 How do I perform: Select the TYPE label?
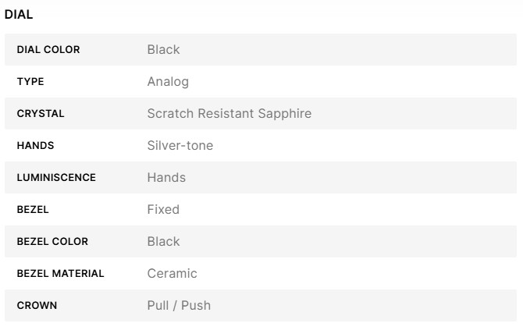[30, 82]
